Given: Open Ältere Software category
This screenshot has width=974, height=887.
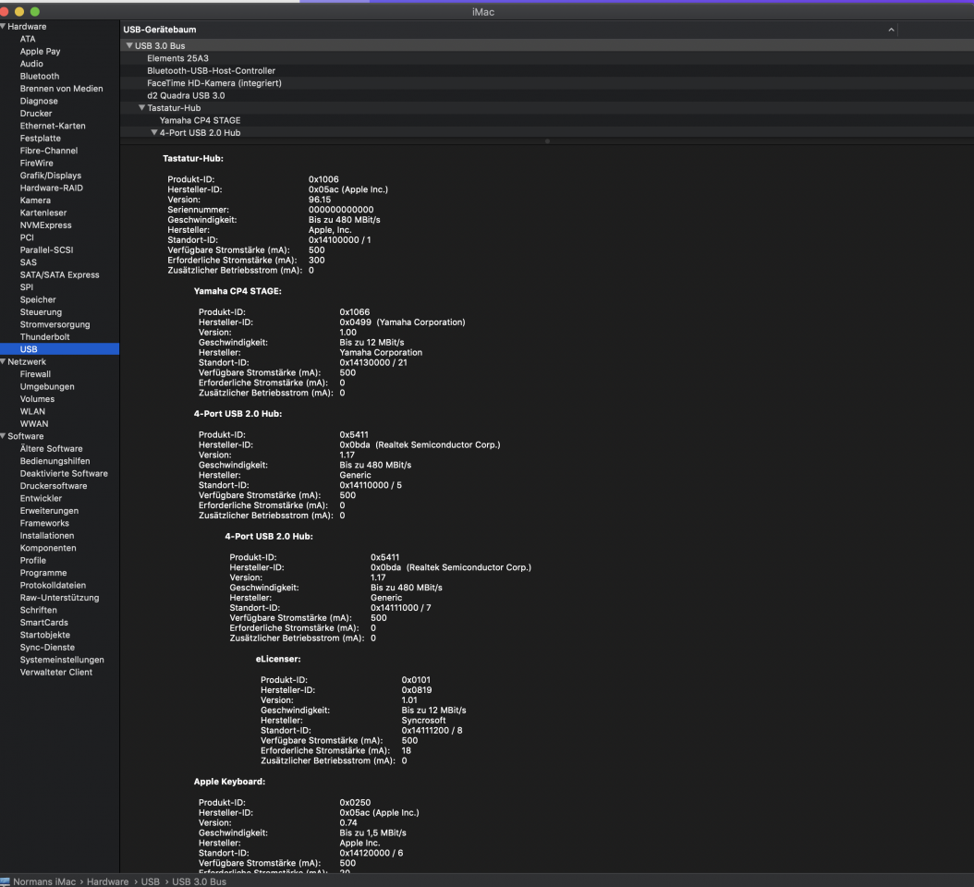Looking at the screenshot, I should (51, 448).
